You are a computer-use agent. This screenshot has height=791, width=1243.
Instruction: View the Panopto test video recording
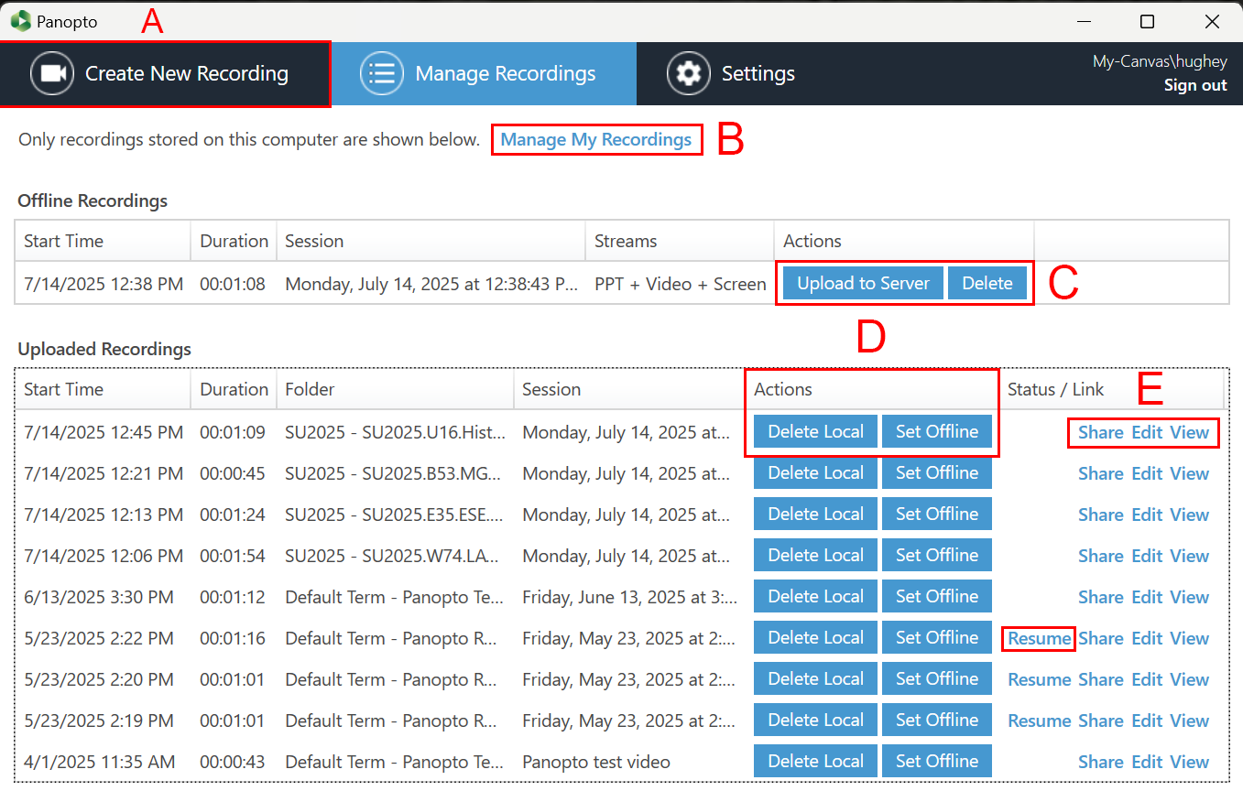(1189, 762)
